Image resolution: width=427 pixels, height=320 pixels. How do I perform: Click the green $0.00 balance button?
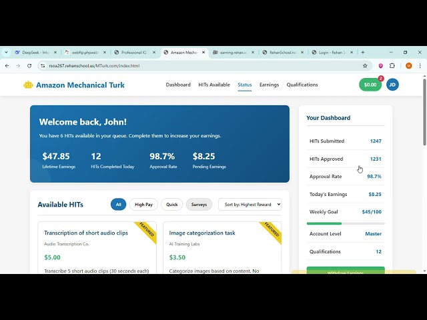pos(370,85)
